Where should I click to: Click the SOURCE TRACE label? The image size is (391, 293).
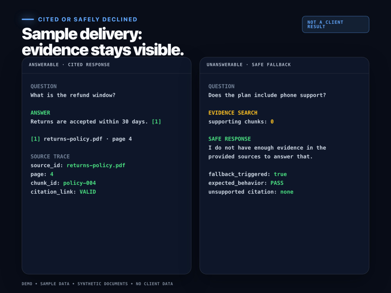point(50,157)
